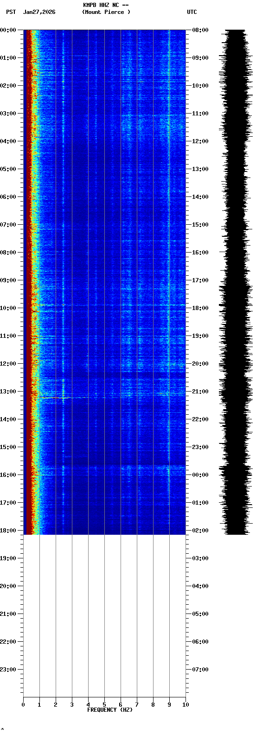Click PST time label '21:00'

8,614
